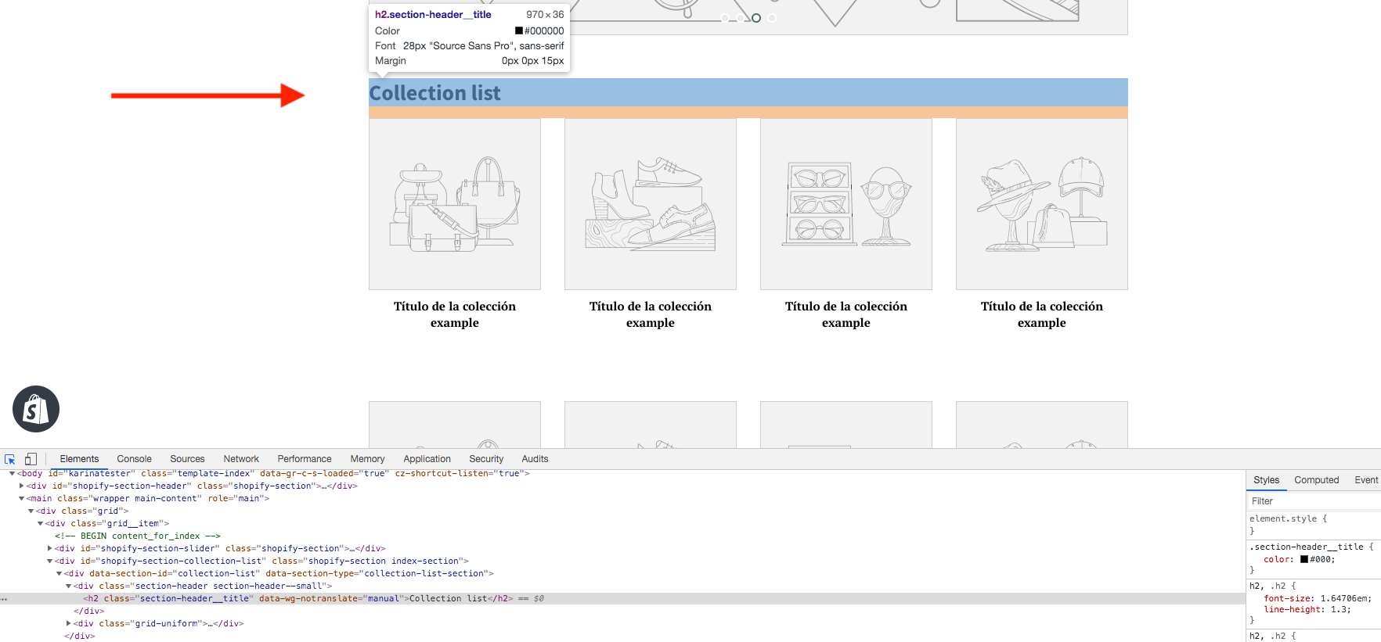Select the BEGIN content_for_index comment row

tap(138, 536)
